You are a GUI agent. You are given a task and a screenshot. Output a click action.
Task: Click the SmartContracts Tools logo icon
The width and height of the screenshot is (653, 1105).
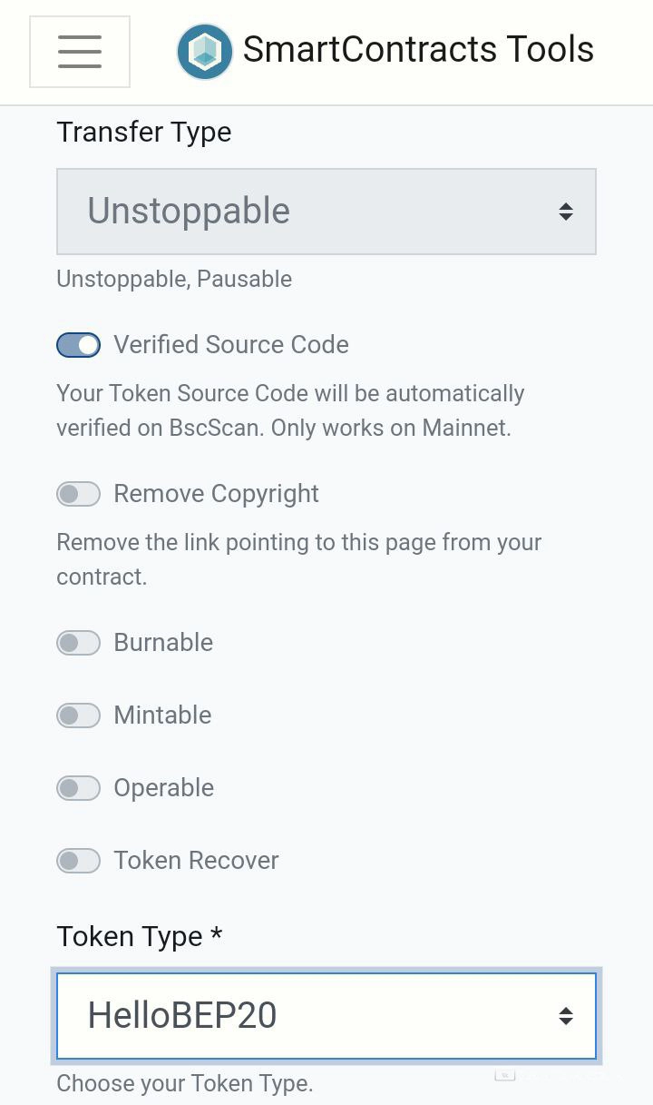pos(205,52)
